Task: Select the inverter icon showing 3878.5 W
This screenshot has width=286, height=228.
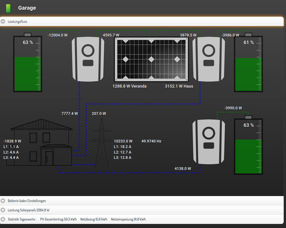Action: [209, 59]
